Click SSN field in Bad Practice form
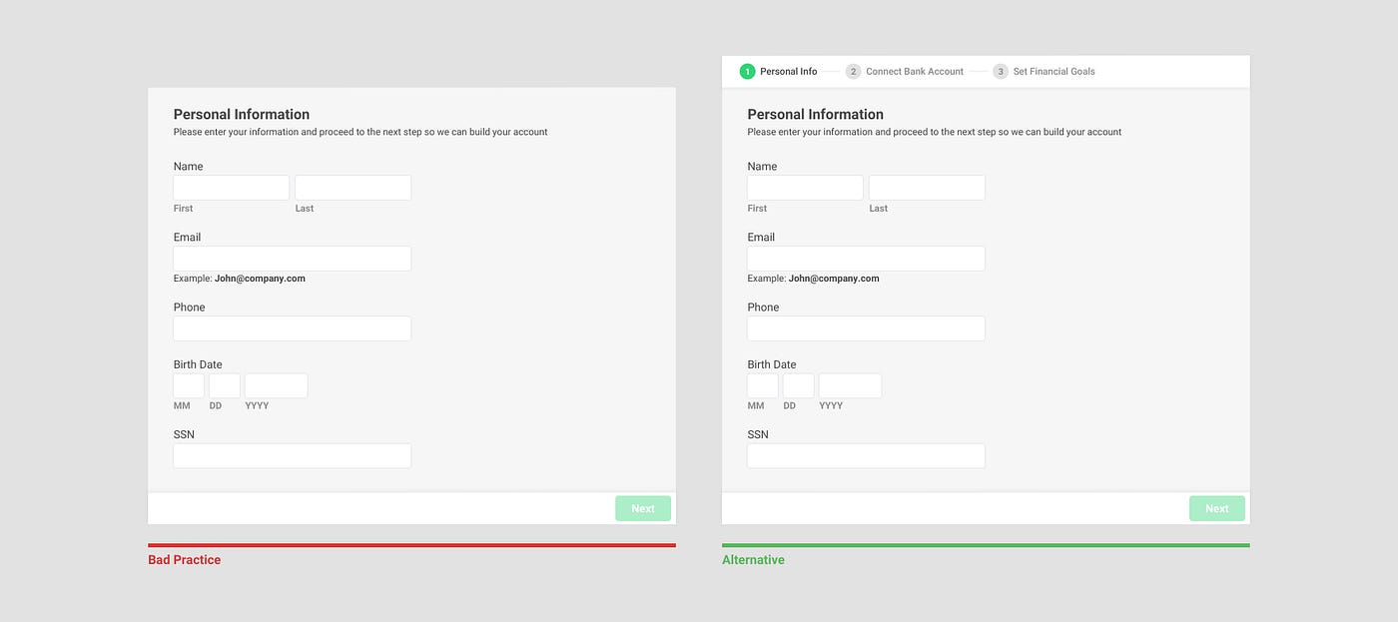The height and width of the screenshot is (622, 1398). (x=293, y=455)
